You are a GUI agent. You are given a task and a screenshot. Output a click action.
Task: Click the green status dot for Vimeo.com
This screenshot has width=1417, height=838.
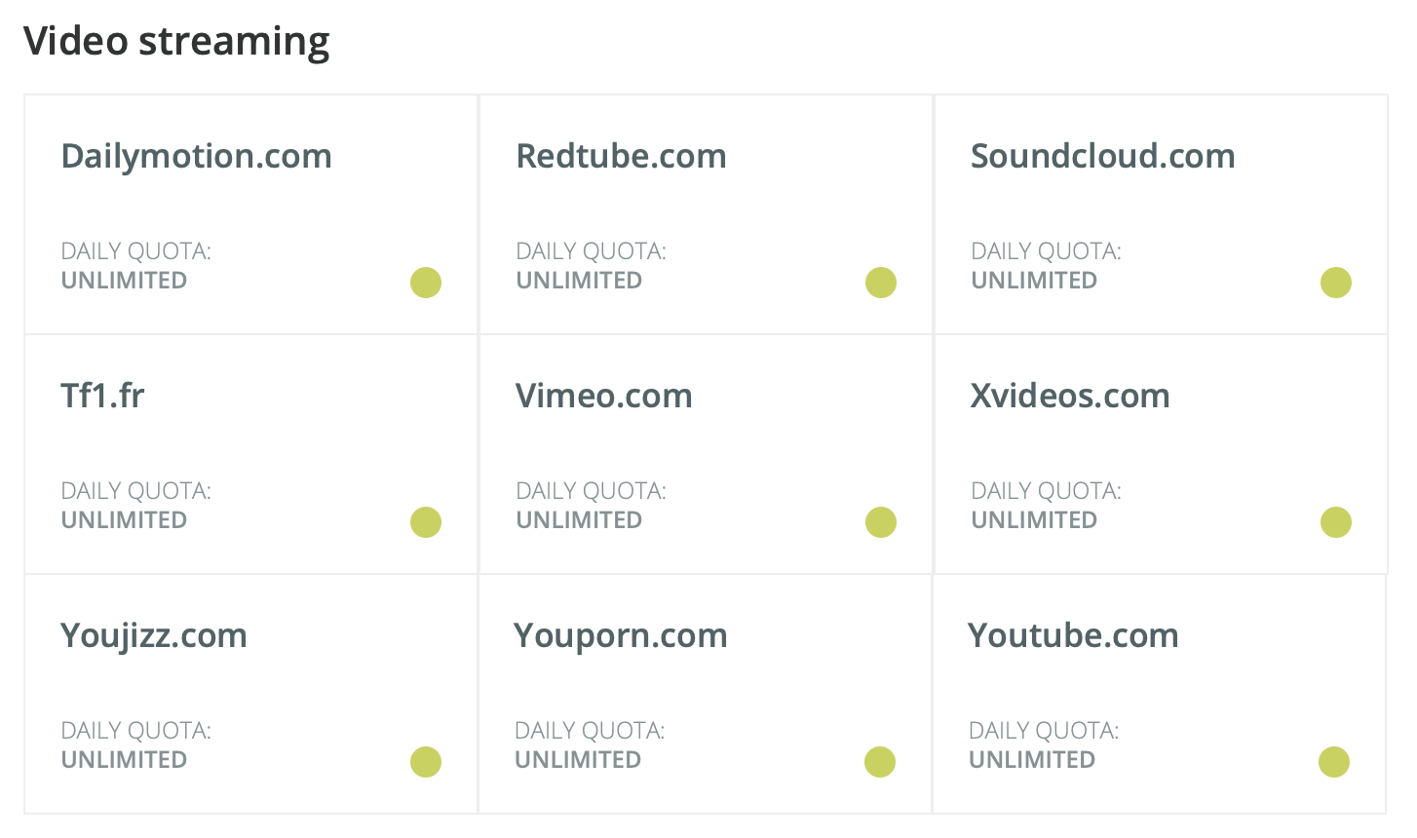point(881,522)
